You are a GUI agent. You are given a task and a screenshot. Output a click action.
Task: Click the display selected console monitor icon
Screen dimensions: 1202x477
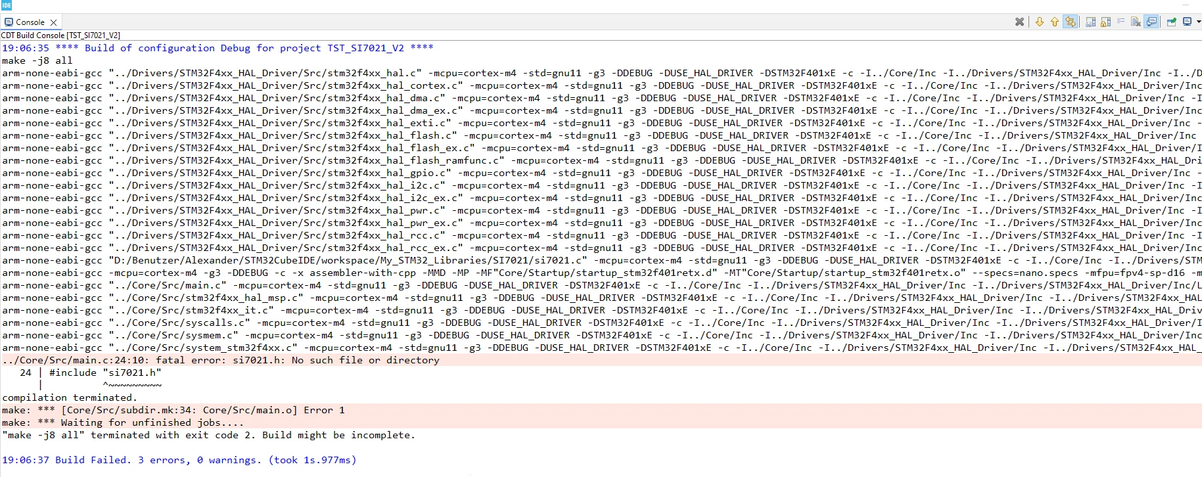pyautogui.click(x=1187, y=21)
